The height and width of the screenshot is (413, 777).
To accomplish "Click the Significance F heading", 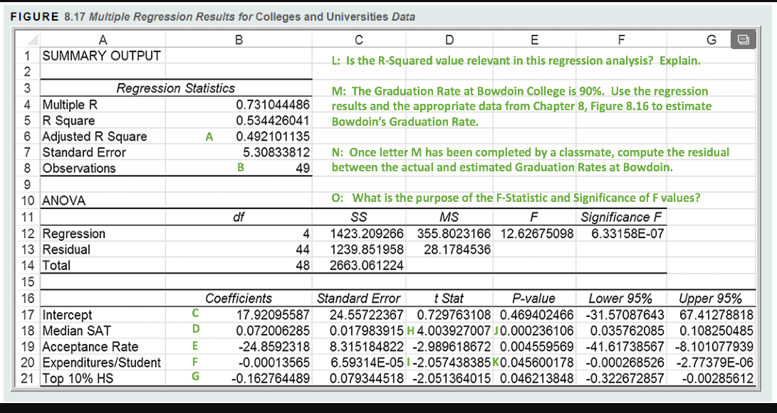I will pyautogui.click(x=622, y=217).
